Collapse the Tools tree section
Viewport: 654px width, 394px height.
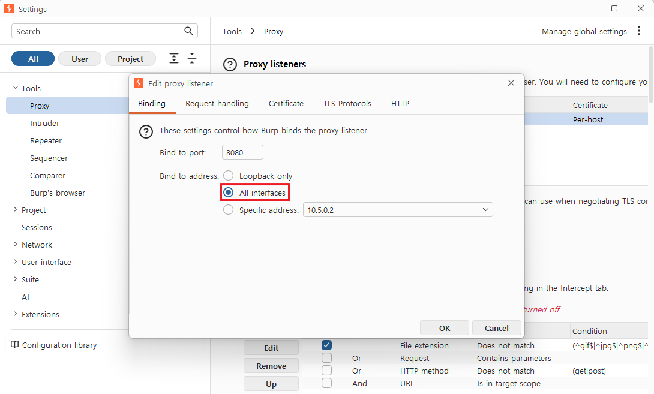point(16,88)
